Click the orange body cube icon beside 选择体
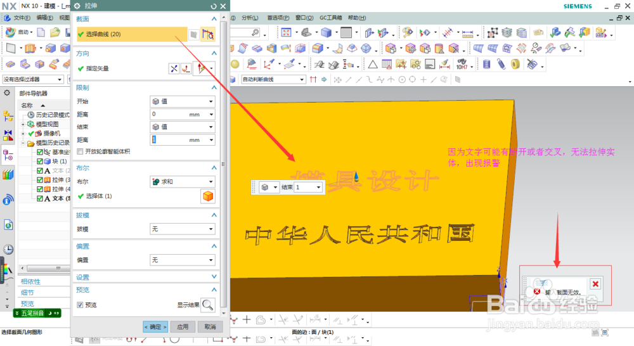The image size is (634, 346). [208, 196]
